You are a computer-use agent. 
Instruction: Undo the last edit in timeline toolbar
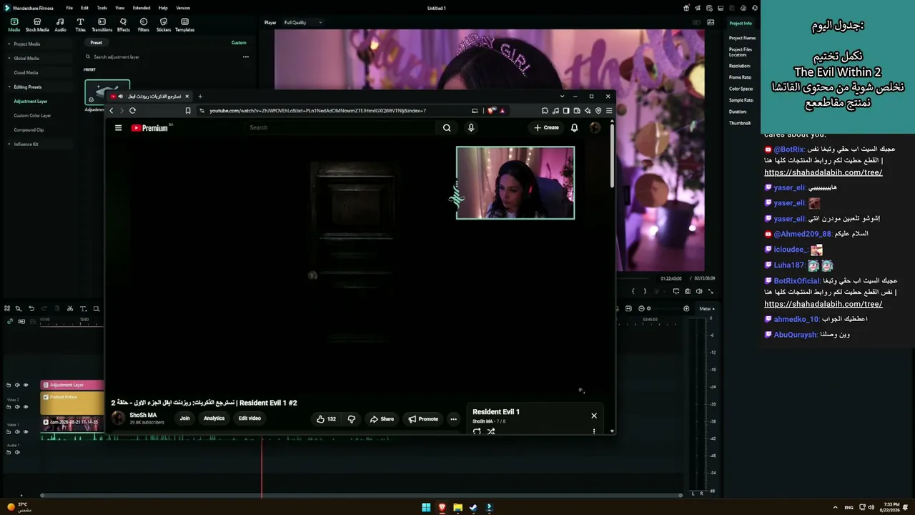[x=31, y=309]
